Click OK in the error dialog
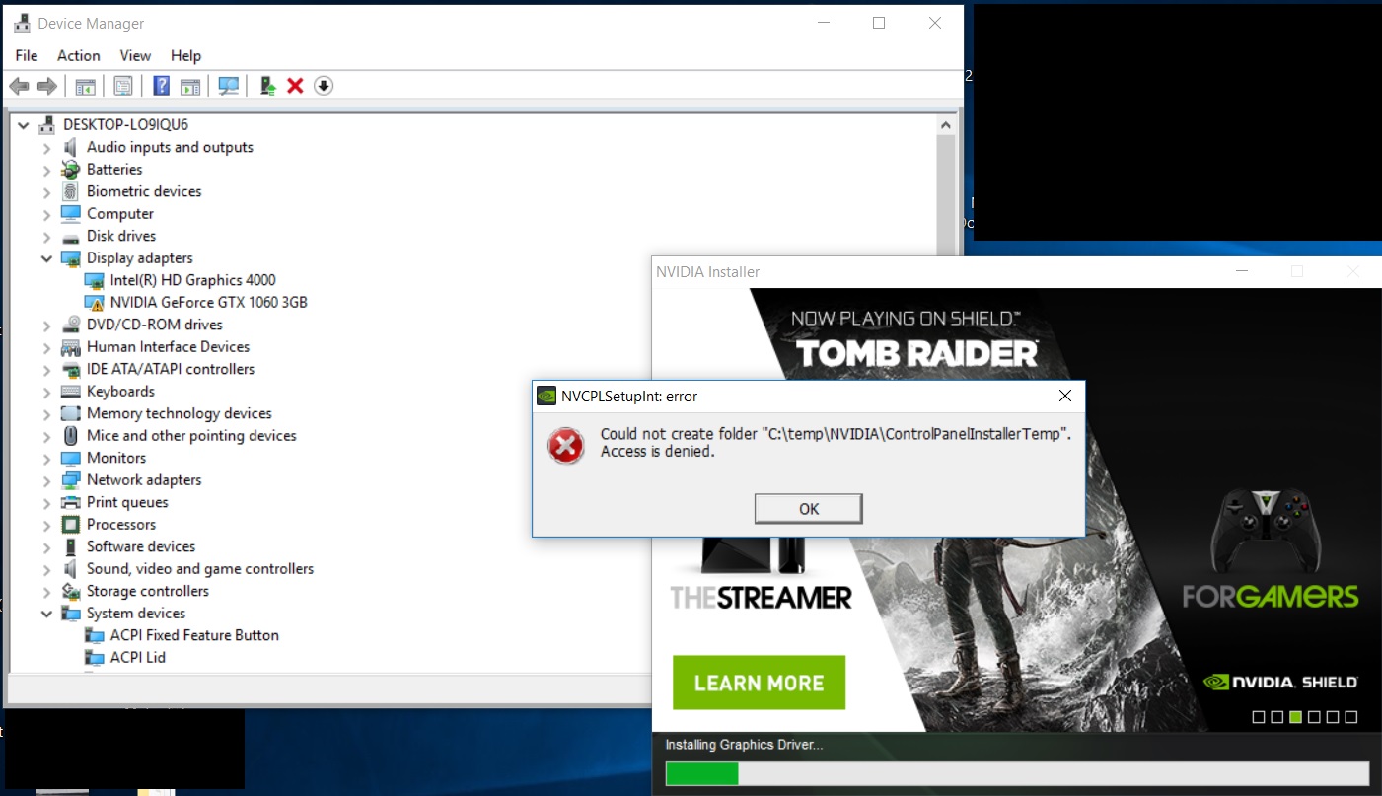 point(809,509)
